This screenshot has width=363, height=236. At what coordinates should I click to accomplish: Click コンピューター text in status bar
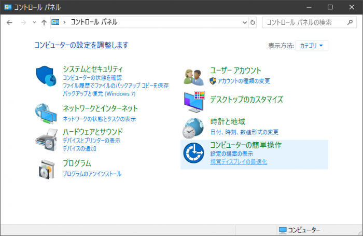(304, 230)
